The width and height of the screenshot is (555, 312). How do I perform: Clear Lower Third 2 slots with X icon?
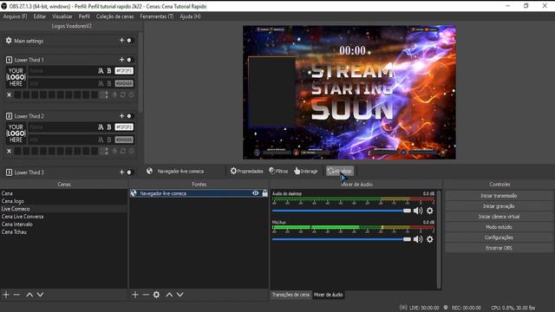tap(10, 151)
